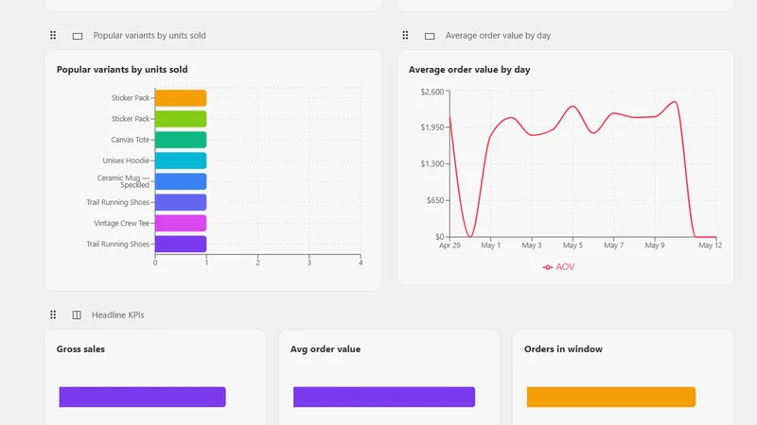Select the 'Popular variants by units sold' block label
This screenshot has height=425, width=757.
click(150, 36)
